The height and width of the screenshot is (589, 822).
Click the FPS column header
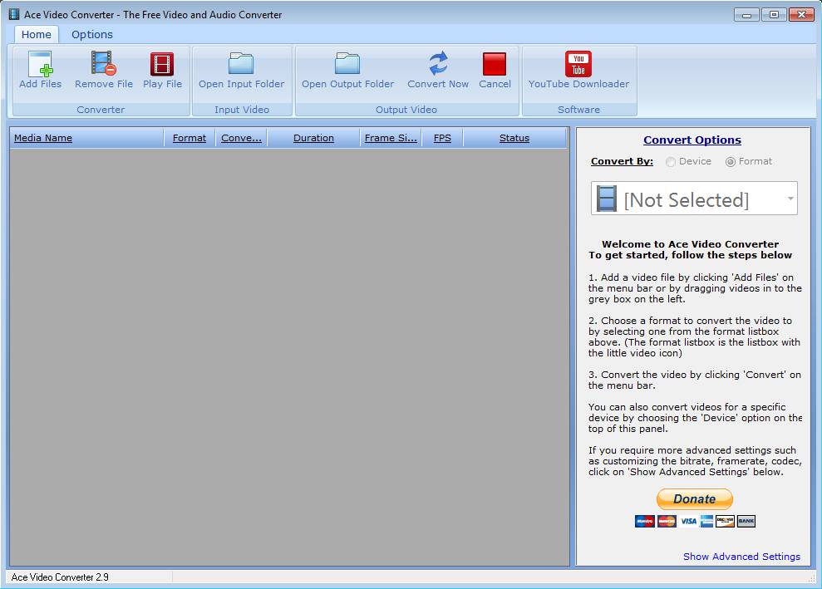pos(442,138)
